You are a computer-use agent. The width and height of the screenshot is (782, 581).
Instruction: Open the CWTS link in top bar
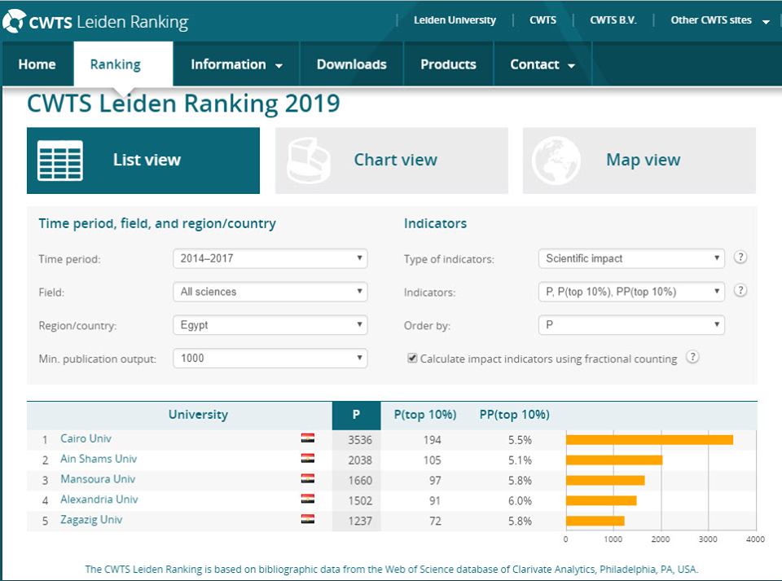pyautogui.click(x=543, y=20)
